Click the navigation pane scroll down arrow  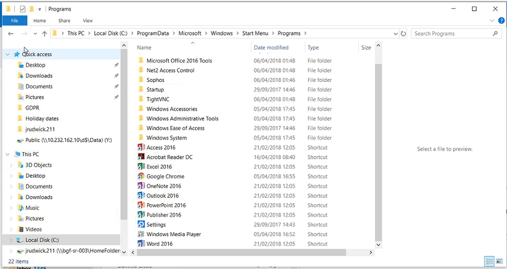(124, 252)
